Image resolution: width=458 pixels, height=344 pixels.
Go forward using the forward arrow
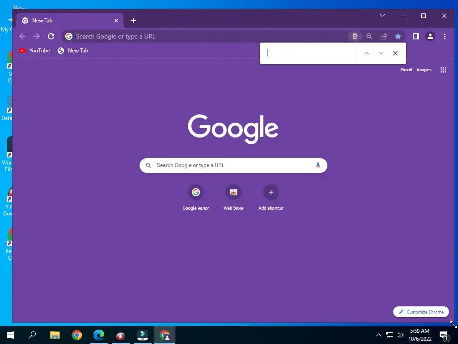[x=37, y=36]
